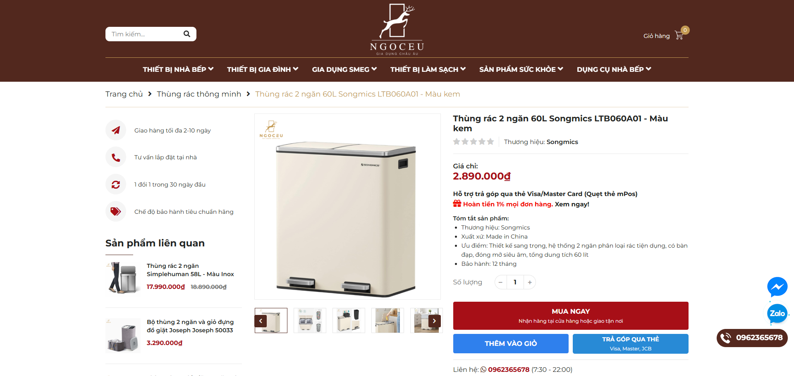Open DỤNG CỤ NHÀ BẾP menu
Image resolution: width=794 pixels, height=376 pixels.
tap(614, 69)
